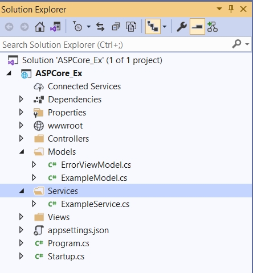Open the file nesting dropdown arrow
The height and width of the screenshot is (273, 253).
[165, 27]
